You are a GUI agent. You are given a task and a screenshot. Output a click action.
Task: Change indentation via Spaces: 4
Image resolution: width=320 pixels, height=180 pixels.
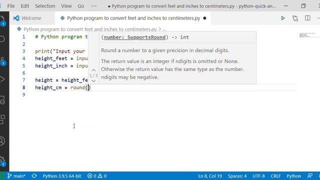(x=237, y=176)
